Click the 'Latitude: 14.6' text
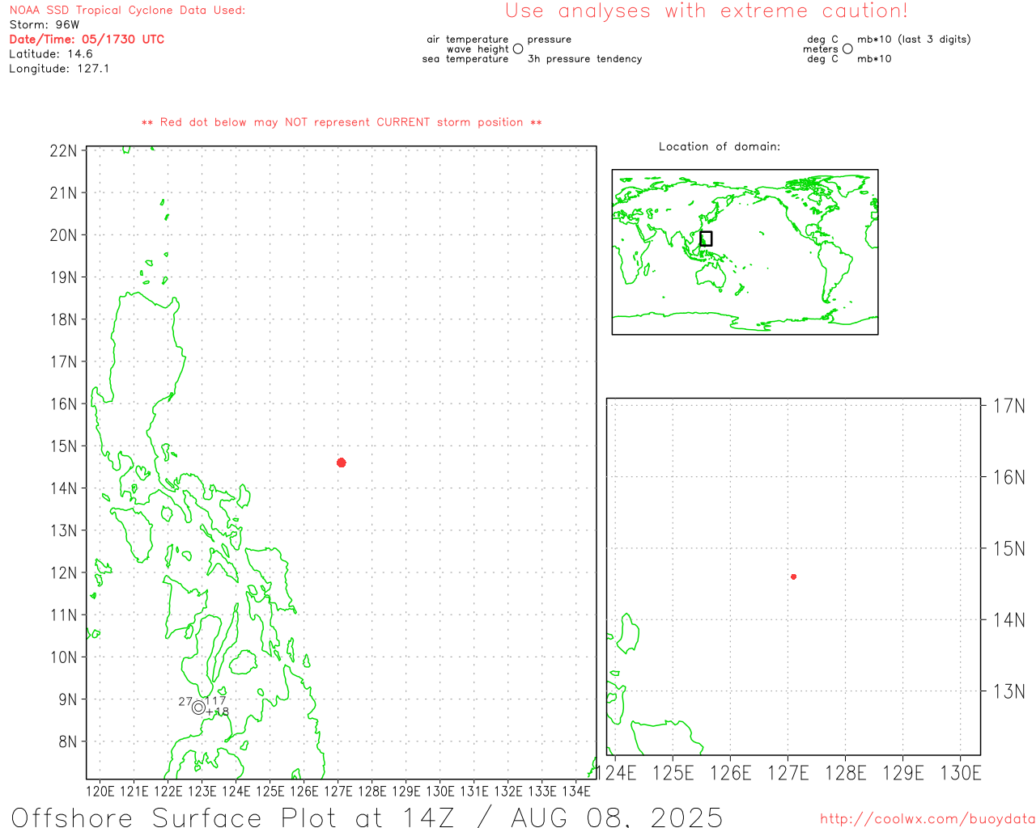The image size is (1036, 828). click(x=51, y=54)
